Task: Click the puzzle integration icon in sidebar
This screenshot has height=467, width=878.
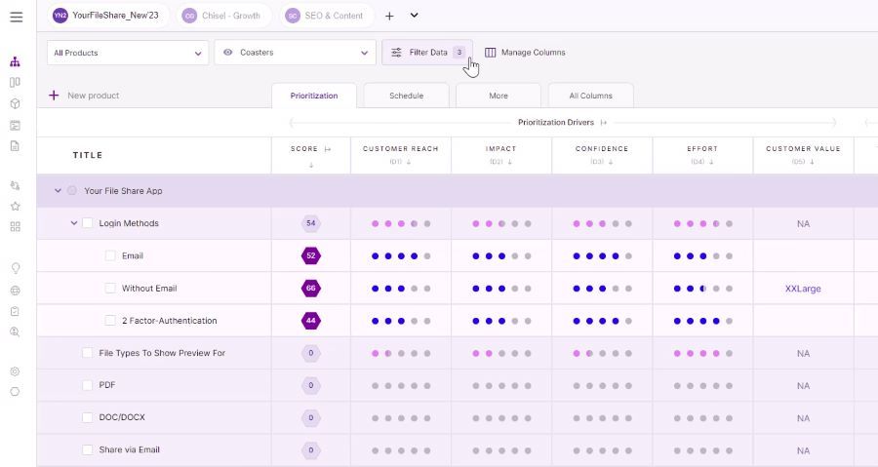Action: pos(15,185)
